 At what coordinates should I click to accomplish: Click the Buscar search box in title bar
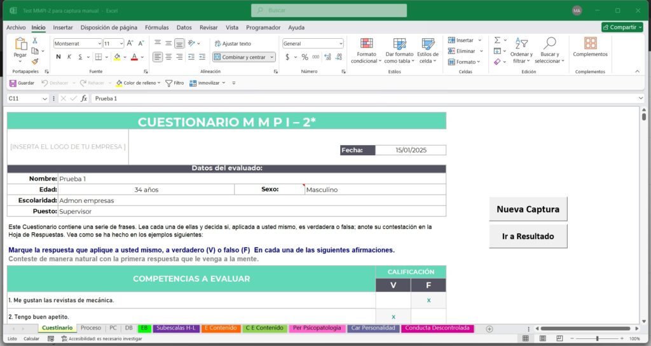point(329,10)
